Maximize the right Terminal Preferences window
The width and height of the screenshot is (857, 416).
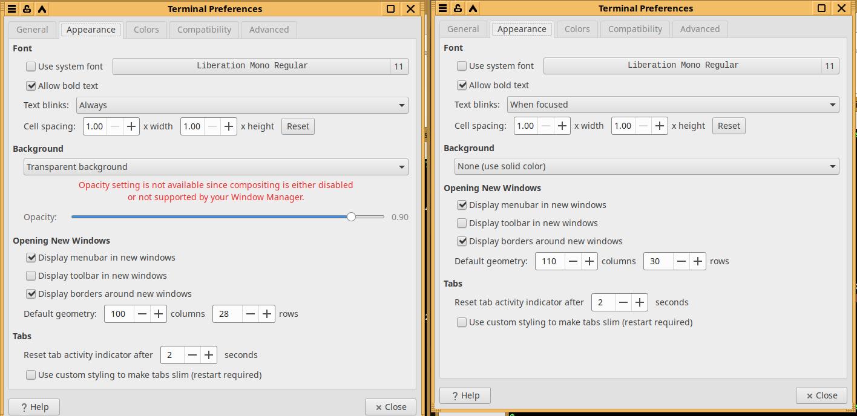click(x=821, y=8)
